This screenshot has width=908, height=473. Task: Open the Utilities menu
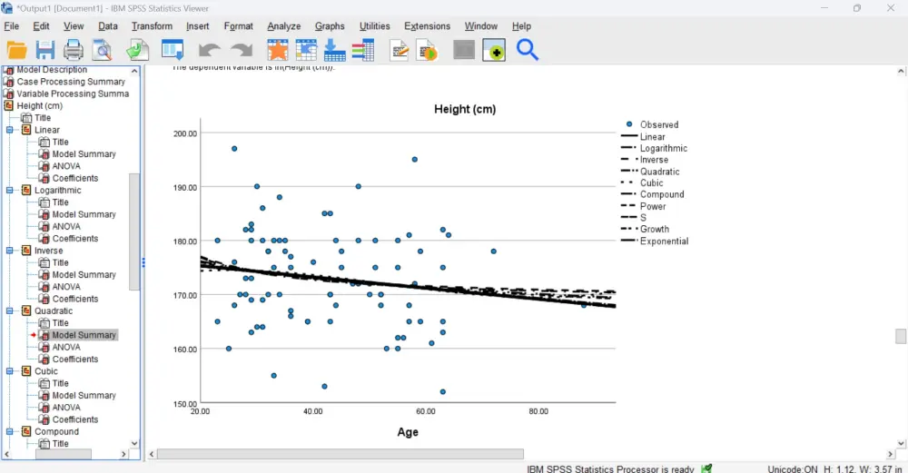[x=375, y=26]
